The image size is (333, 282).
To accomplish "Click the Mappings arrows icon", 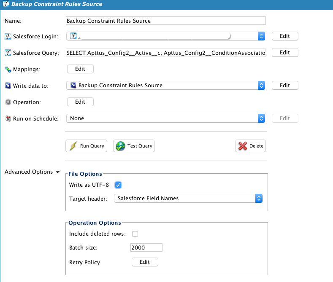I will point(8,69).
